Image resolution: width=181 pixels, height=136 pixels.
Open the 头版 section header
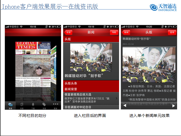pyautogui.click(x=91, y=39)
